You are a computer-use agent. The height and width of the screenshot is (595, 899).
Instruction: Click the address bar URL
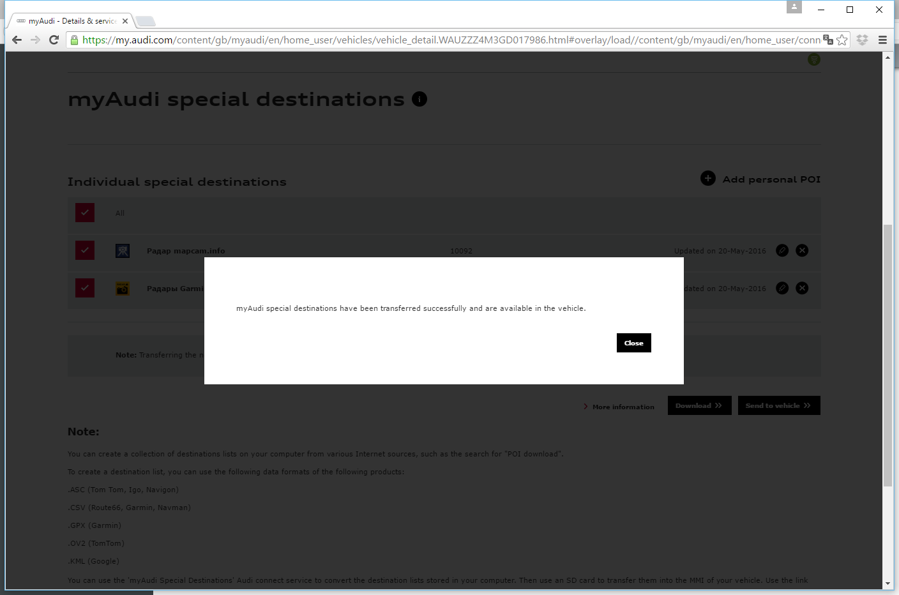click(451, 40)
